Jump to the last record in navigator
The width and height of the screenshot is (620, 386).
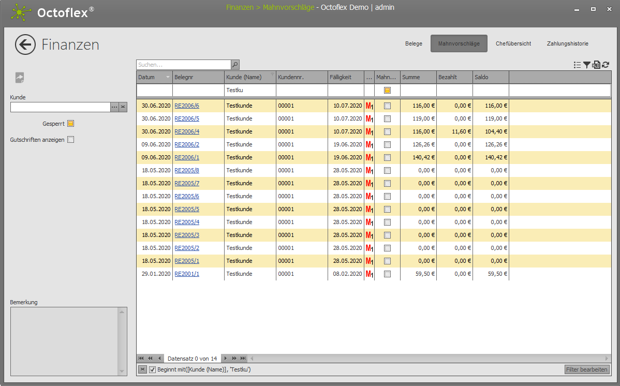point(243,358)
